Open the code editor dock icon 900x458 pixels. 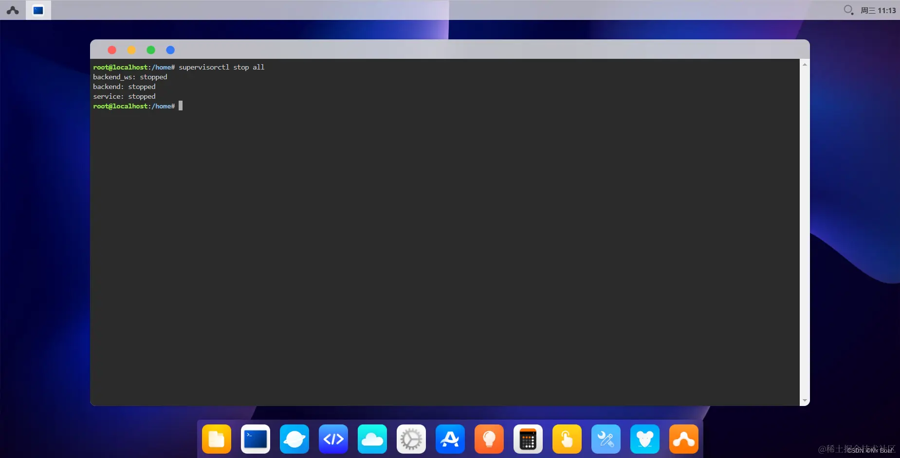click(x=333, y=439)
